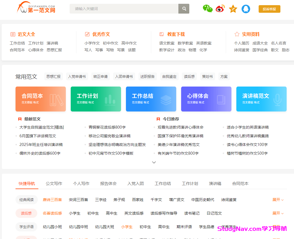This screenshot has width=294, height=239.
Task: Click the microphone icon on 演讲稿范文 card
Action: [277, 100]
